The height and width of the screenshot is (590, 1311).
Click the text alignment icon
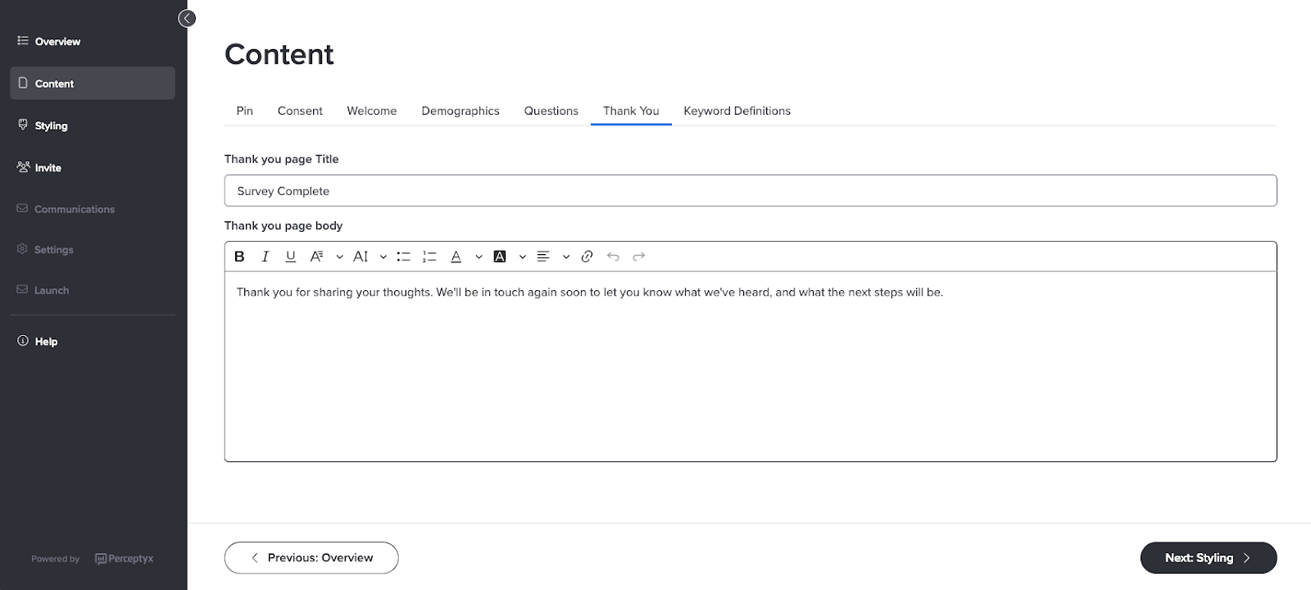pyautogui.click(x=543, y=256)
